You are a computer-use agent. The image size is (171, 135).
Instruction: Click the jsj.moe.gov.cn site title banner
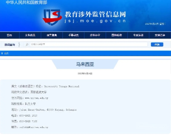click(95, 17)
